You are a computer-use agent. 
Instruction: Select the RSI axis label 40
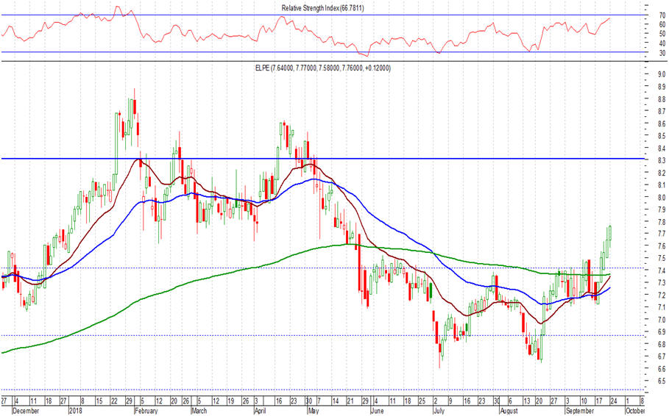[x=662, y=43]
